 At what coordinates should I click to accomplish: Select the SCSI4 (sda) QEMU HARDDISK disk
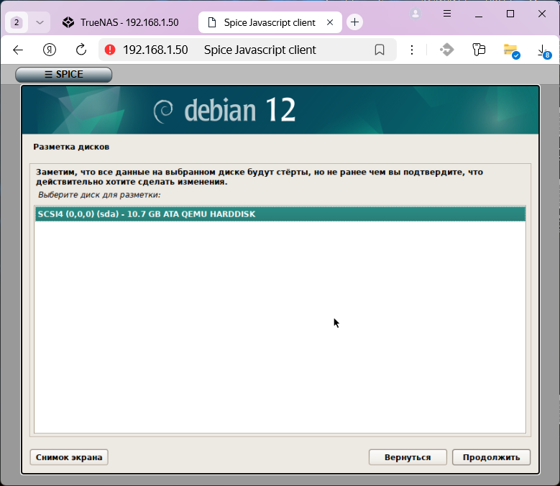point(280,214)
